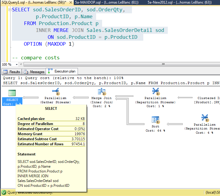This screenshot has height=196, width=220.
Task: Select the Execution plan tab
Action: pos(62,71)
